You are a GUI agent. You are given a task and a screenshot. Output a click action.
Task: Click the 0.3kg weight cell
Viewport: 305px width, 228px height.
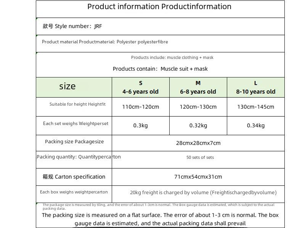click(x=141, y=126)
